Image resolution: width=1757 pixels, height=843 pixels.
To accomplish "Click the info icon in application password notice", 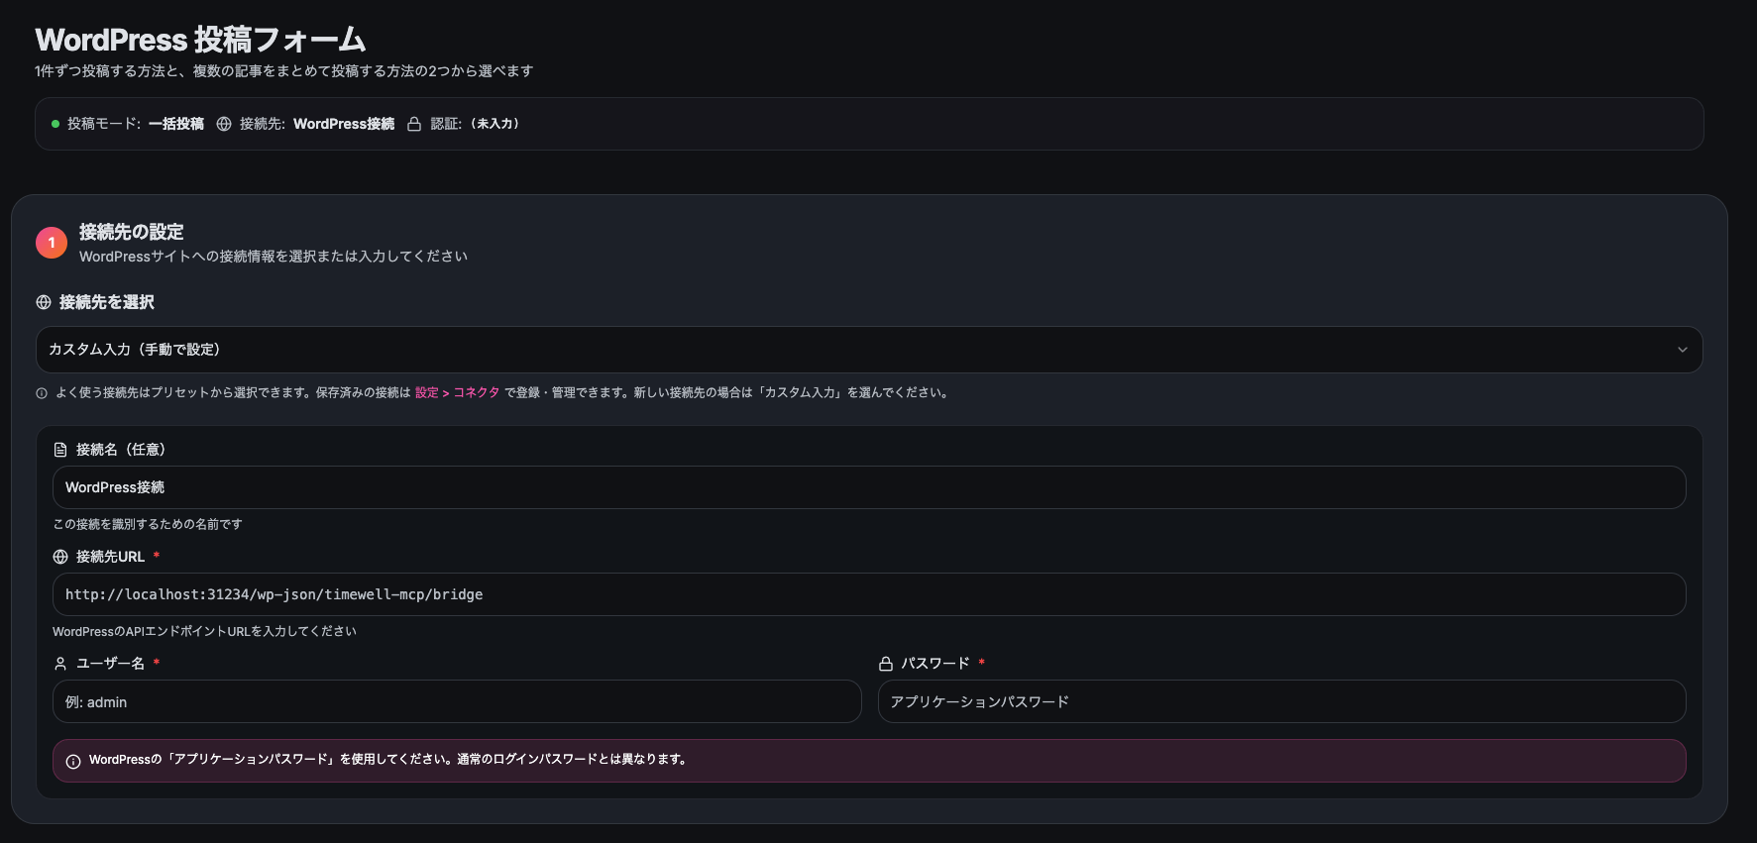I will (x=73, y=762).
